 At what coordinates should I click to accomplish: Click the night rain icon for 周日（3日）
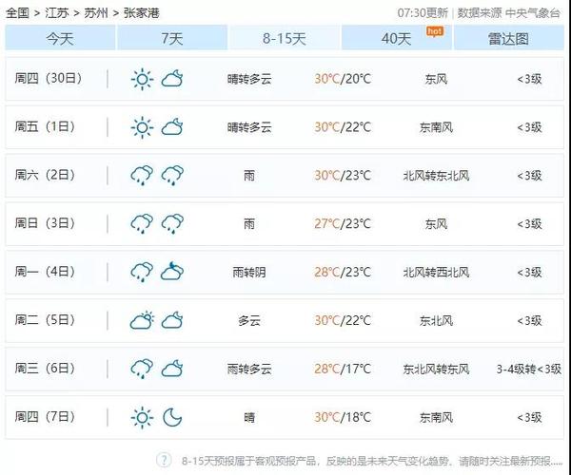(172, 224)
